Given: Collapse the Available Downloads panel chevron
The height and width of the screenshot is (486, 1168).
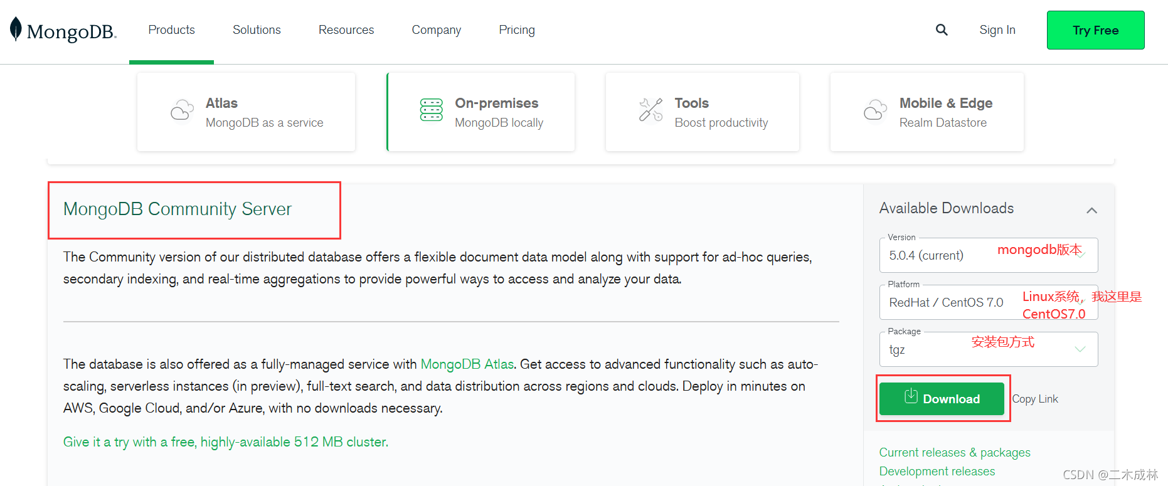Looking at the screenshot, I should 1092,210.
